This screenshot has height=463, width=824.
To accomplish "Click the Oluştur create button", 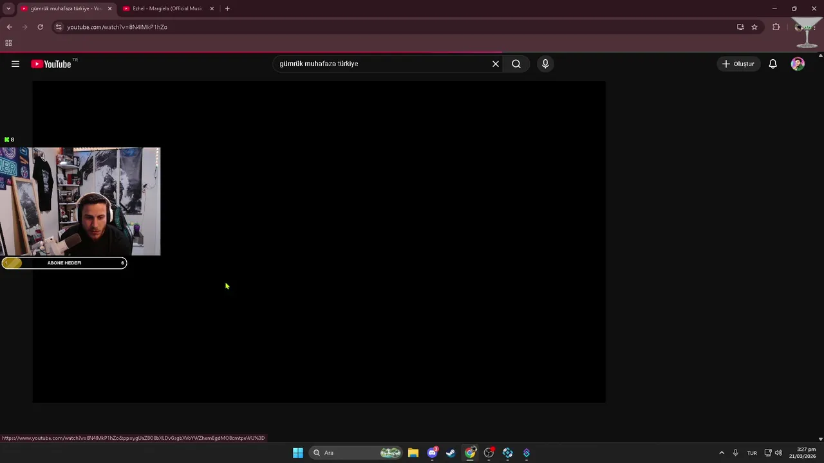I will tap(738, 64).
